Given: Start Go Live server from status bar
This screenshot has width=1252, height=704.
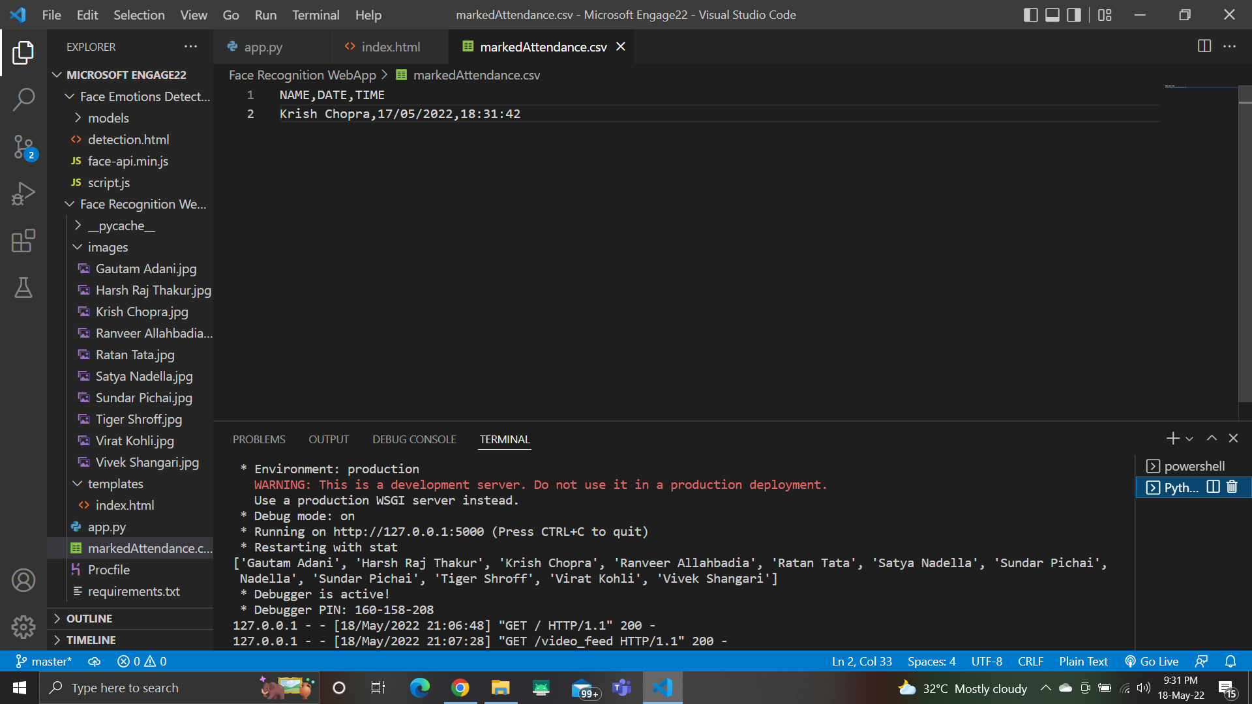Looking at the screenshot, I should (1152, 661).
